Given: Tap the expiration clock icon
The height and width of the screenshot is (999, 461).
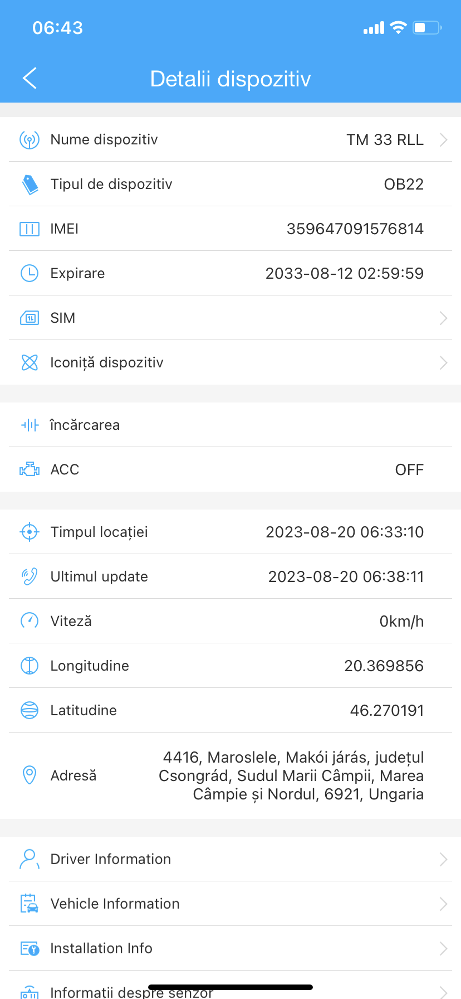Looking at the screenshot, I should pos(30,273).
